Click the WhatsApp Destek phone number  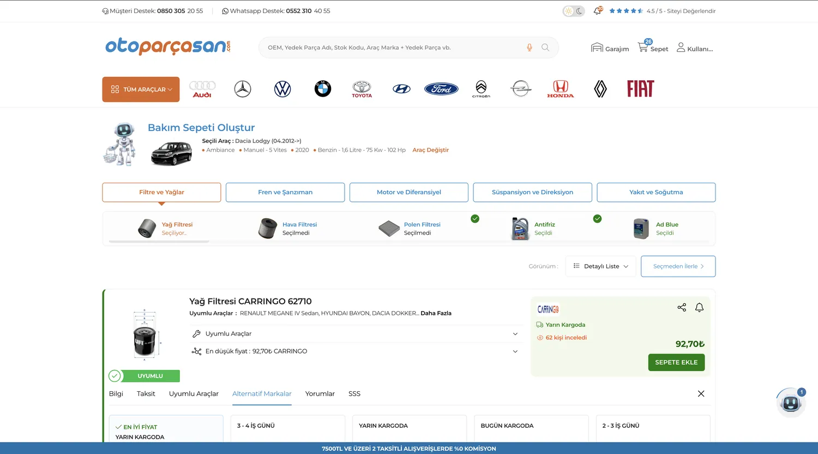pos(308,11)
